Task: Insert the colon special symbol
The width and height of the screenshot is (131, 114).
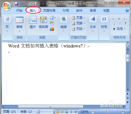Action: (120, 23)
